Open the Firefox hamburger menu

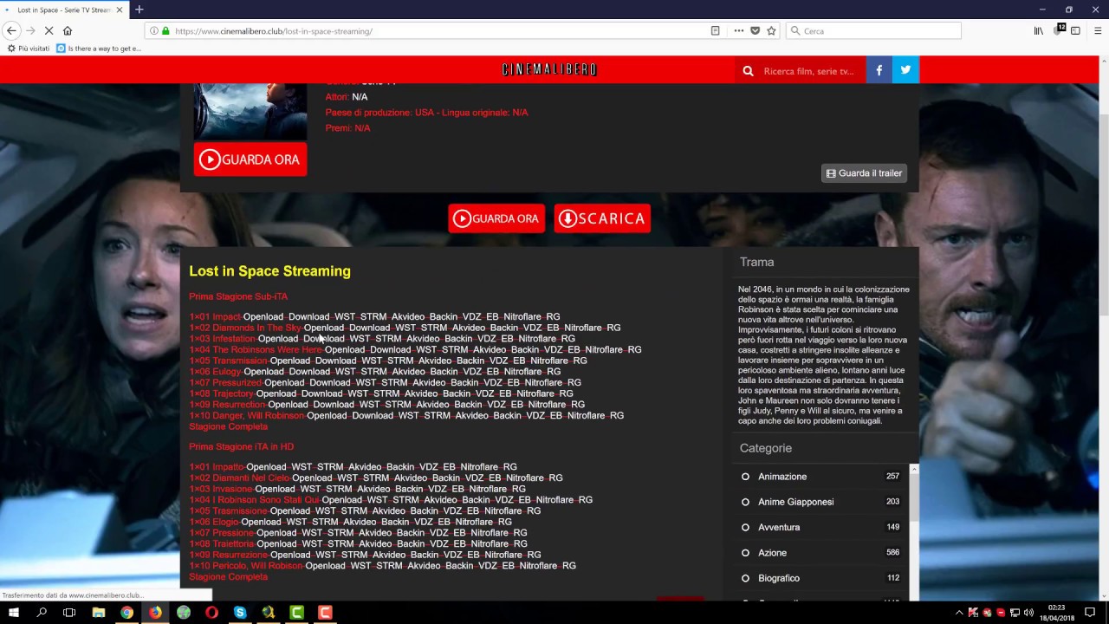coord(1097,30)
